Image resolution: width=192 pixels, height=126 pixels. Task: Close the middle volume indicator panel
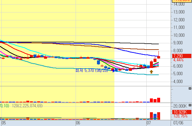tap(190, 88)
